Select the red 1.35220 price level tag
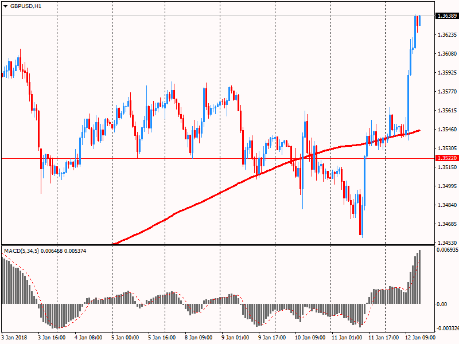The image size is (459, 344). [x=447, y=158]
